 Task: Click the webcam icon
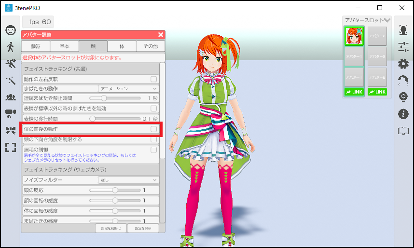pyautogui.click(x=403, y=97)
